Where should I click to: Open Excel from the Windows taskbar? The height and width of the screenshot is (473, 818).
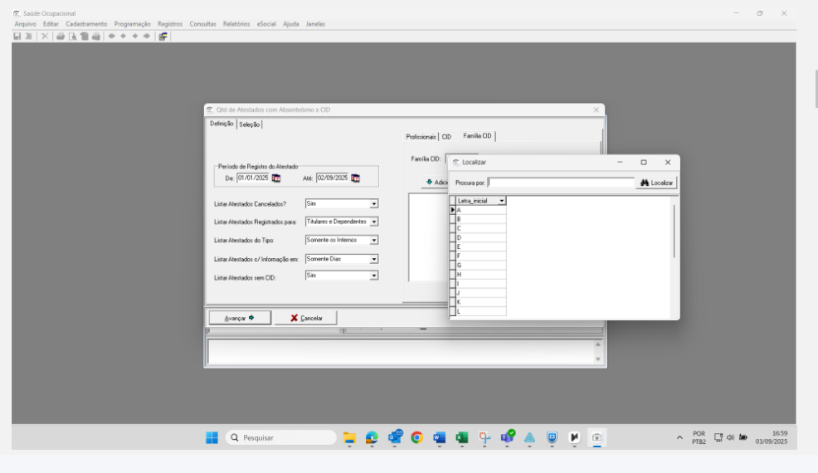[x=461, y=437]
